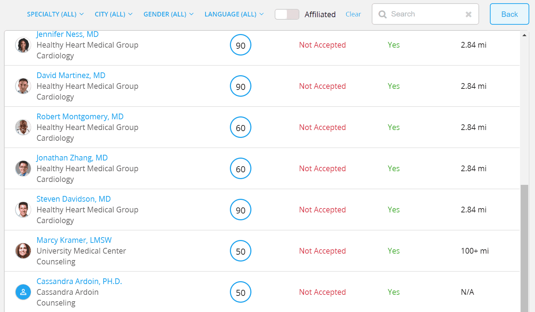The width and height of the screenshot is (535, 312).
Task: Open the Gender (All) filter dropdown
Action: pos(168,14)
